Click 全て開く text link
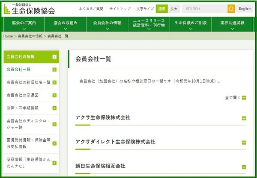This screenshot has height=178, width=257. tap(233, 98)
